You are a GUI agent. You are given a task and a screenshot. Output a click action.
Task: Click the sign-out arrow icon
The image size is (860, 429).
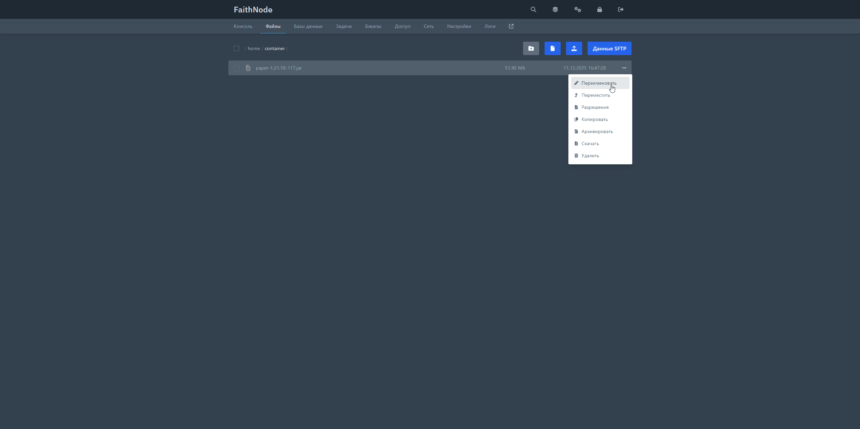click(620, 9)
